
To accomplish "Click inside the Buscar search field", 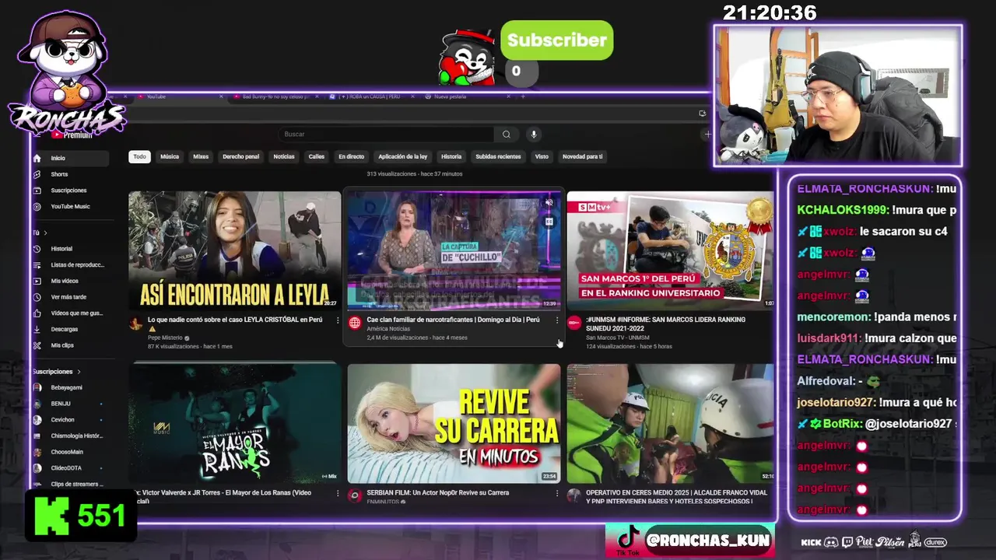I will click(386, 135).
